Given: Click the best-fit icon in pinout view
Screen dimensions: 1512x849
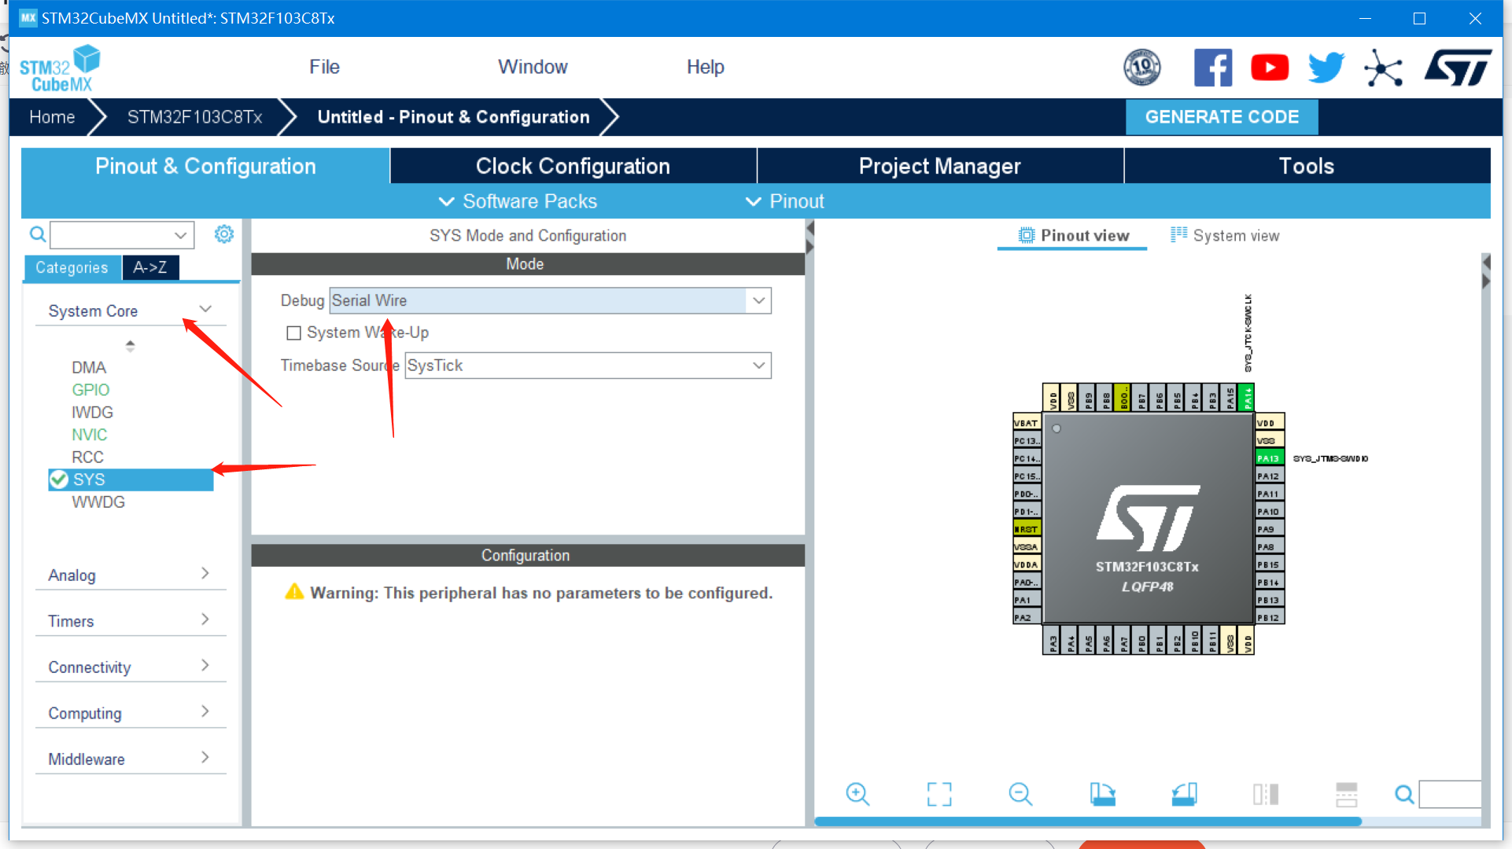Looking at the screenshot, I should coord(939,794).
